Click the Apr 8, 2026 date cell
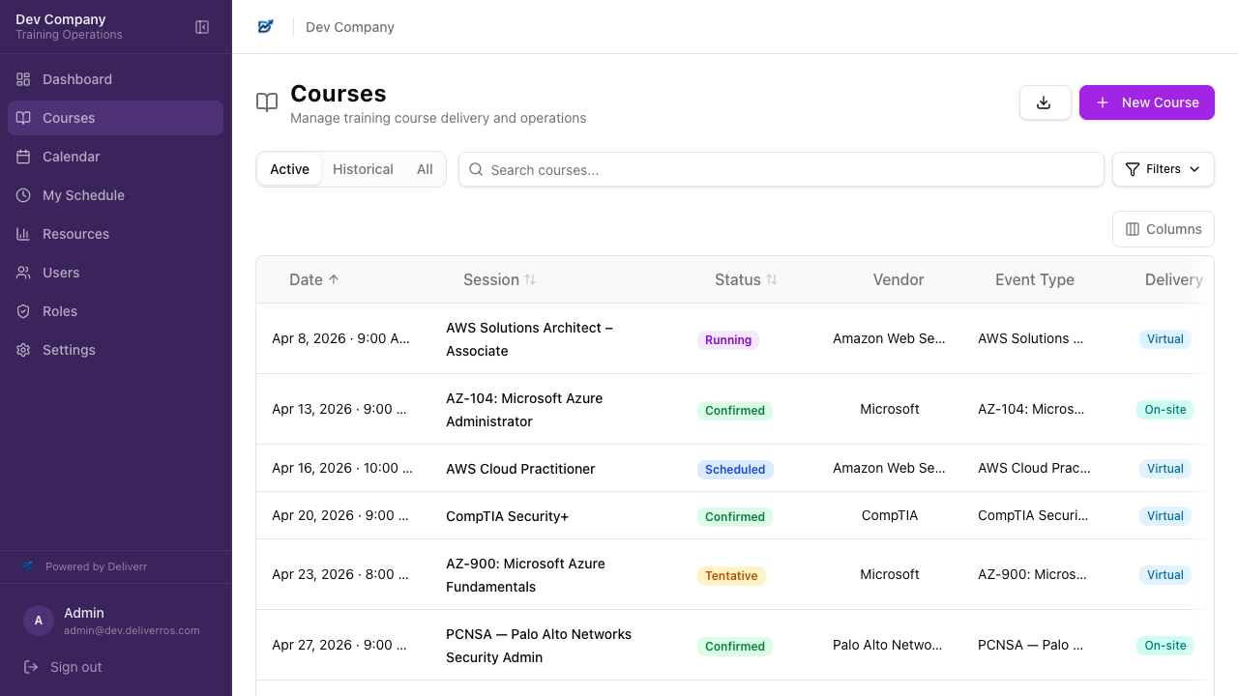The width and height of the screenshot is (1238, 696). tap(341, 338)
